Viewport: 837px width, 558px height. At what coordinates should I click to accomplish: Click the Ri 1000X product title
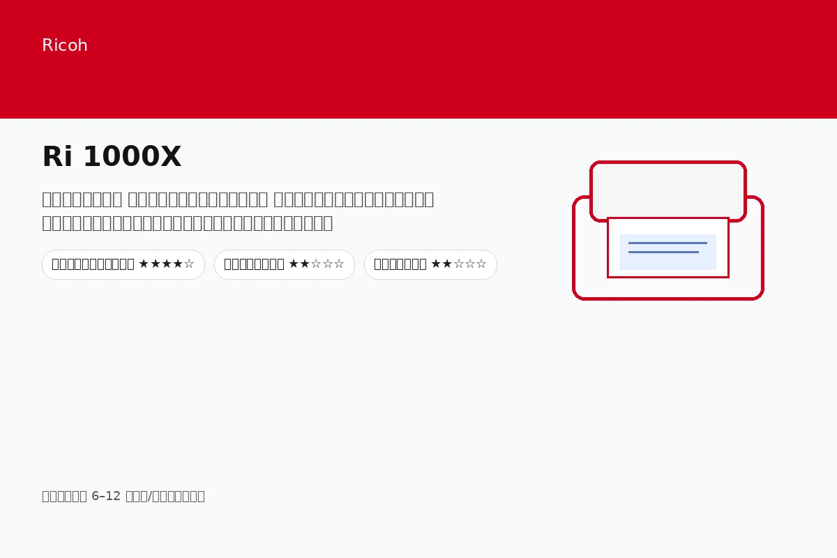(x=112, y=157)
